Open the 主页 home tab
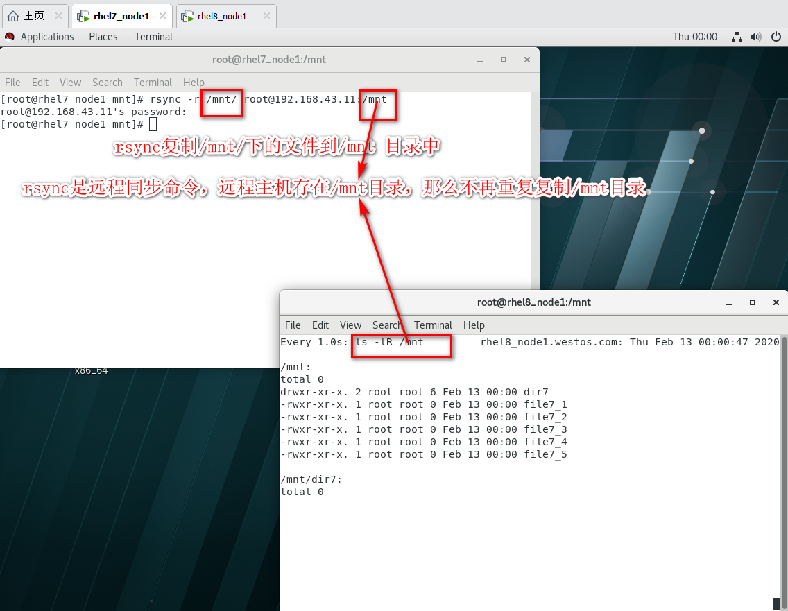This screenshot has height=611, width=788. pyautogui.click(x=34, y=16)
